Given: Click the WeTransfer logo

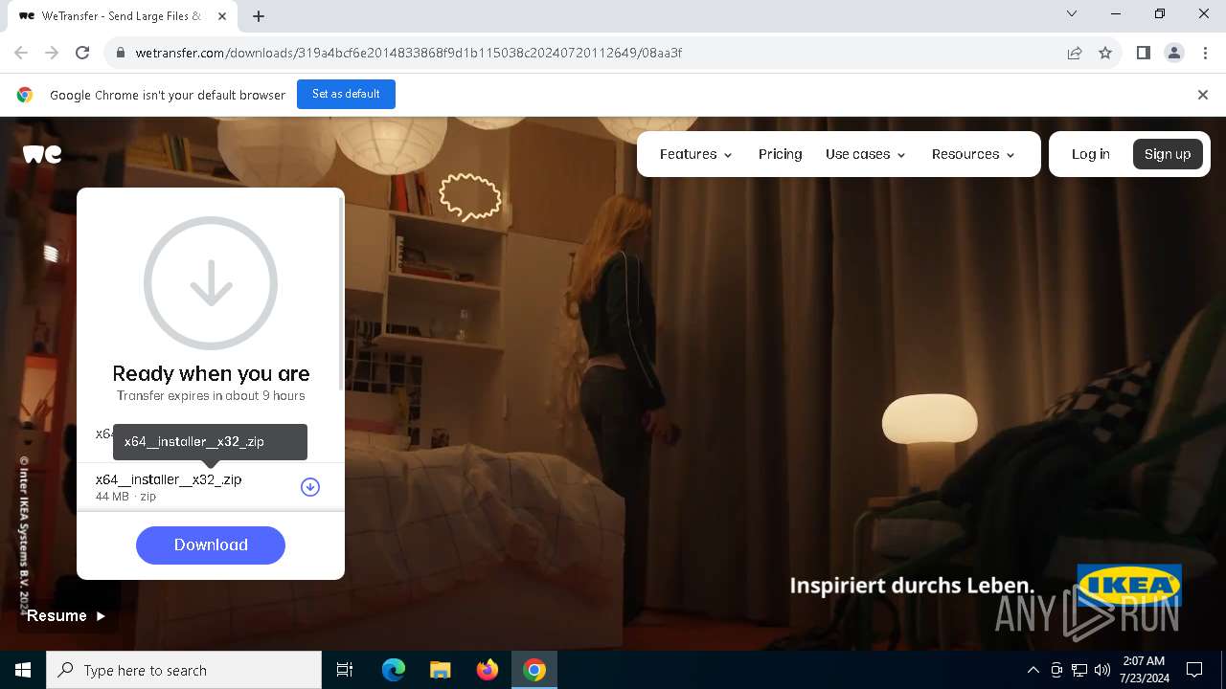Looking at the screenshot, I should tap(42, 154).
